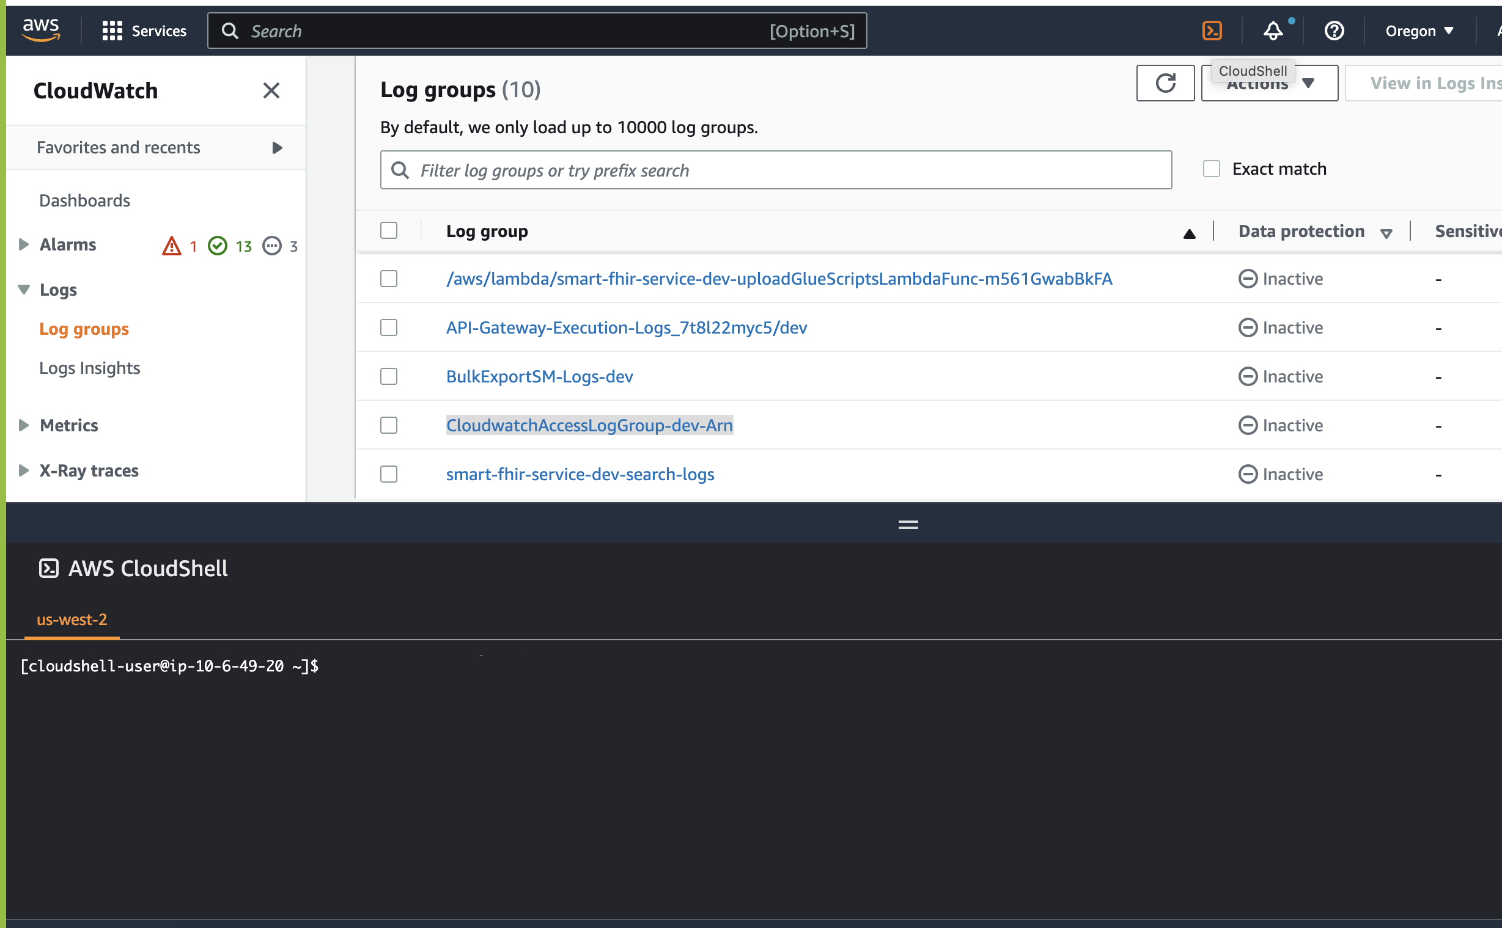Check the BulkExportSM-Logs-dev row checkbox
Image resolution: width=1502 pixels, height=928 pixels.
tap(389, 376)
